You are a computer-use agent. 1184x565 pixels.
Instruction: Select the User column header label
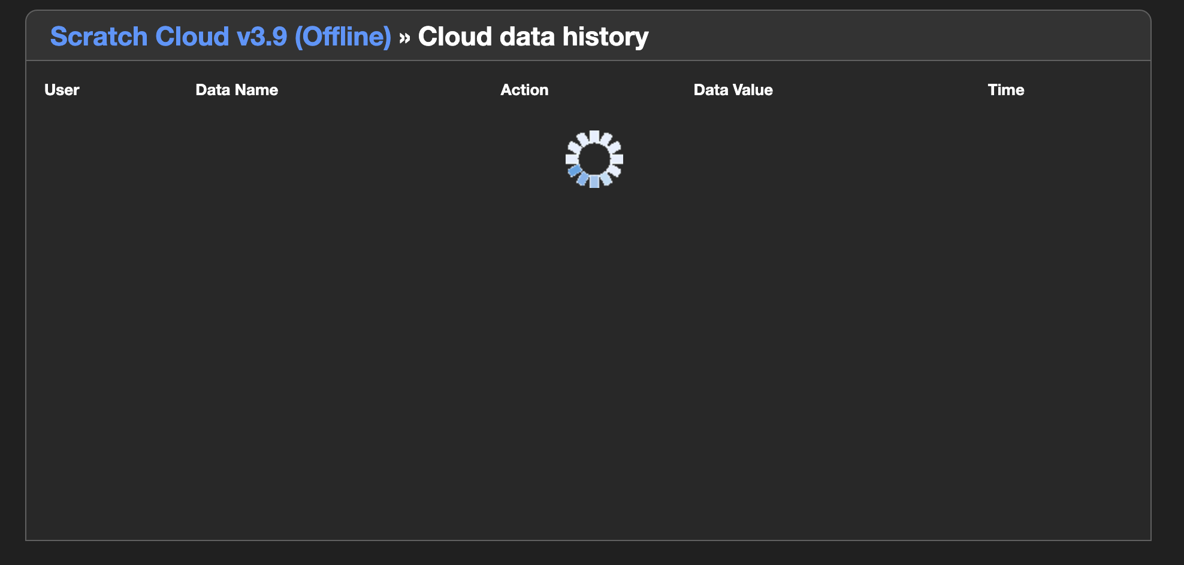(x=62, y=90)
